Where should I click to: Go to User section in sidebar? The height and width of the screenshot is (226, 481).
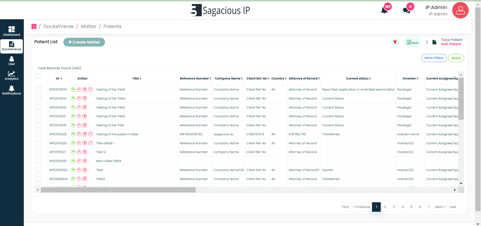pos(12,61)
